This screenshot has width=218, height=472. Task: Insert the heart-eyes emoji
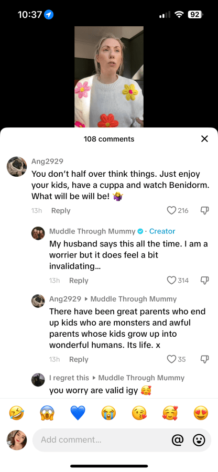point(201,413)
